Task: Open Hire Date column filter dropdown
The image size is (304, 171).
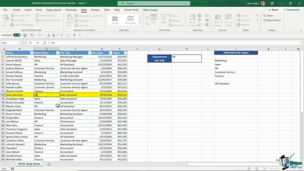Action: point(110,53)
